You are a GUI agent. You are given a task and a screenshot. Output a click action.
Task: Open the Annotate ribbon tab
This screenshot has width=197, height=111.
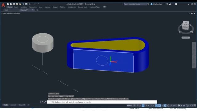tap(24, 7)
